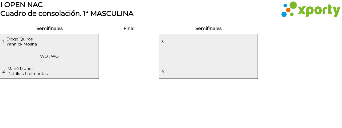The width and height of the screenshot is (342, 128).
Task: Select the I OPEN NAC tournament title
Action: (22, 5)
